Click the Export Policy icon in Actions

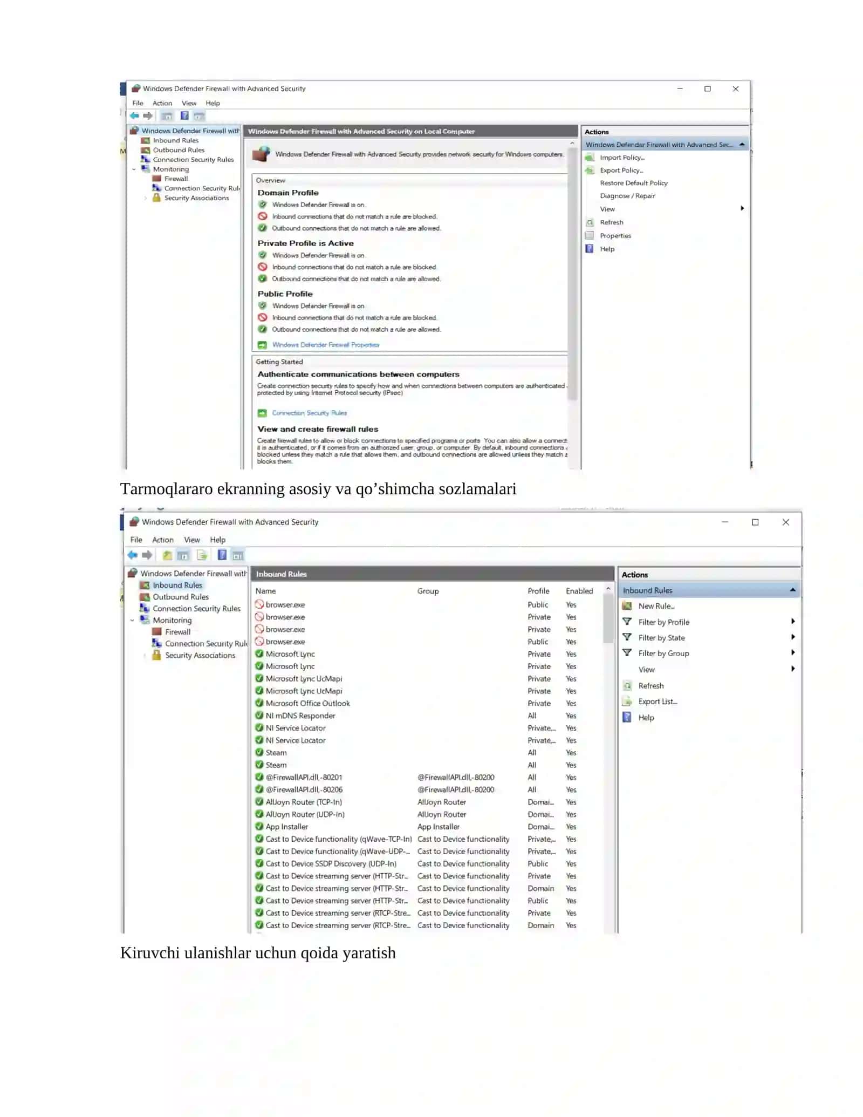590,170
